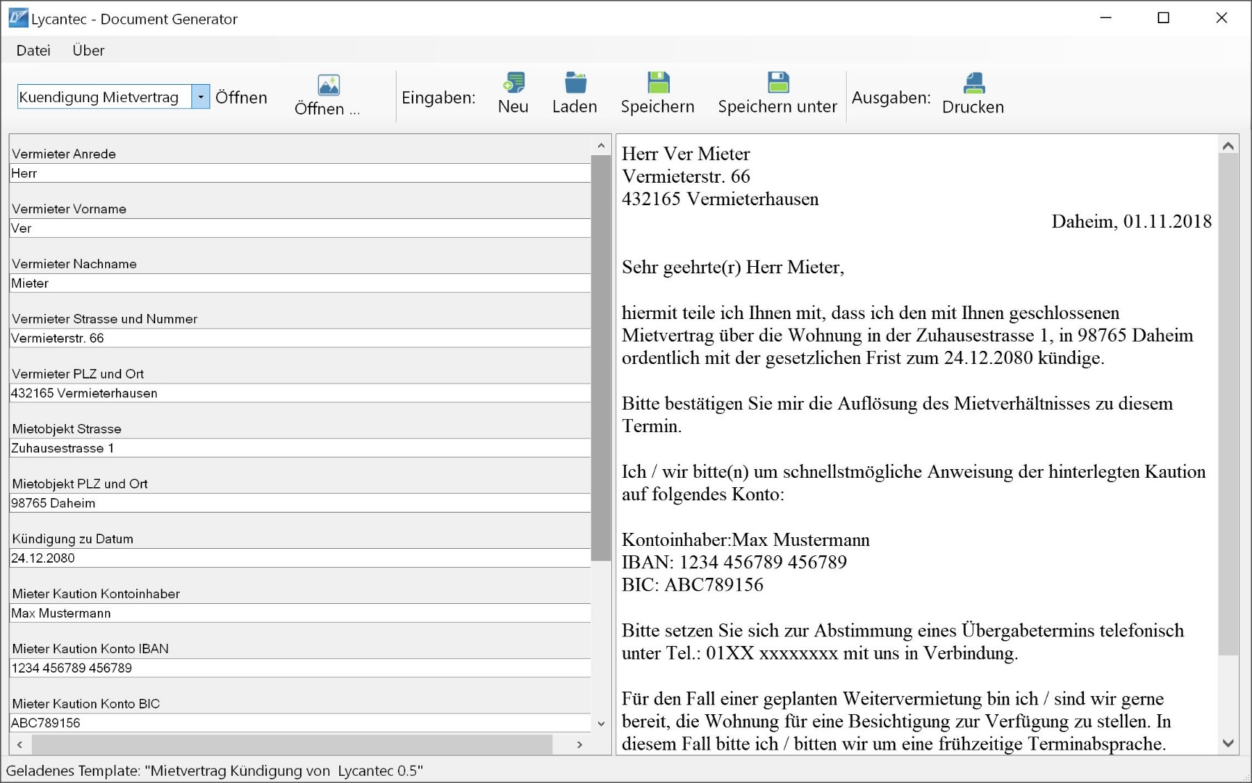The image size is (1252, 783).
Task: Minimize the Document Generator window
Action: click(x=1106, y=18)
